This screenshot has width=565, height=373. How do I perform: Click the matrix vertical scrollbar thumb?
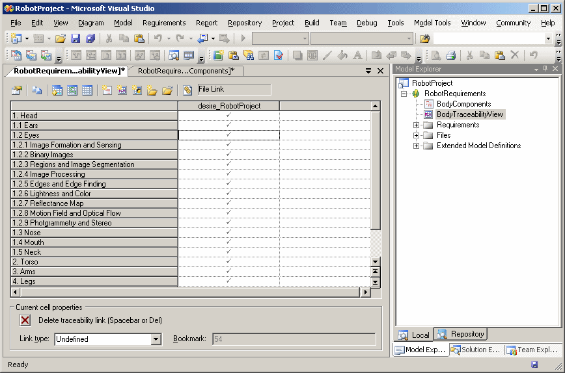tap(375, 170)
